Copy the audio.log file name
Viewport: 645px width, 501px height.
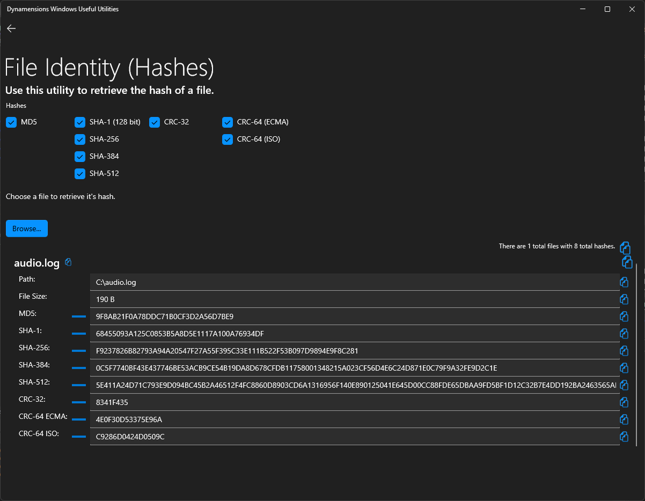68,262
